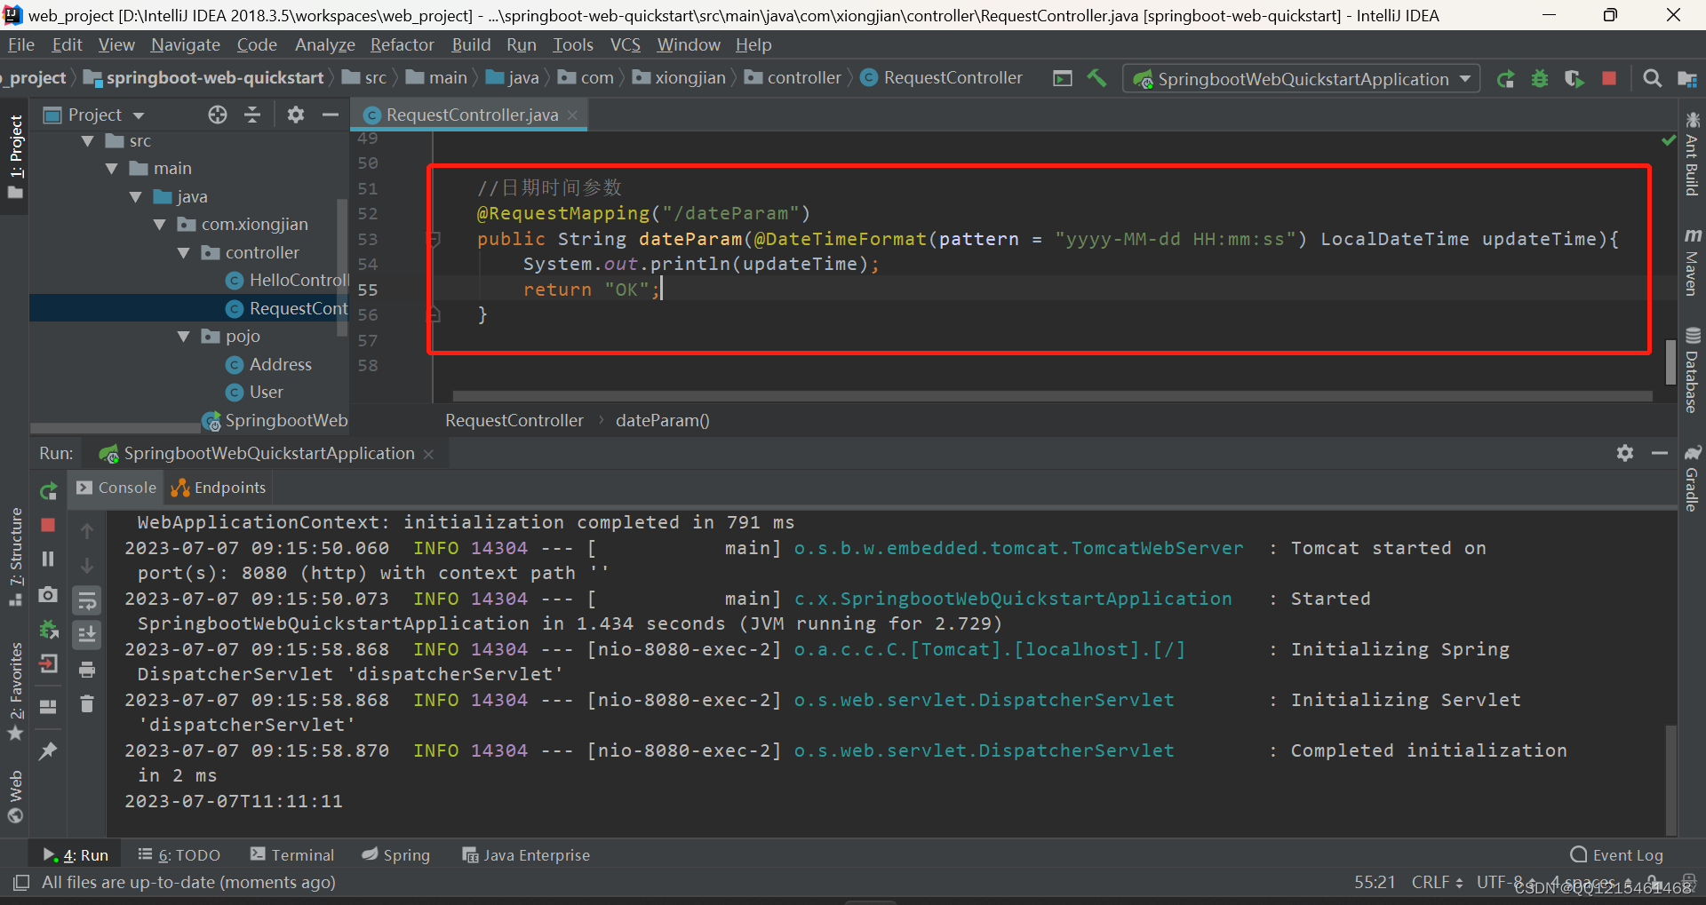Click the Run application icon in top toolbar
This screenshot has height=905, width=1706.
click(x=1505, y=79)
